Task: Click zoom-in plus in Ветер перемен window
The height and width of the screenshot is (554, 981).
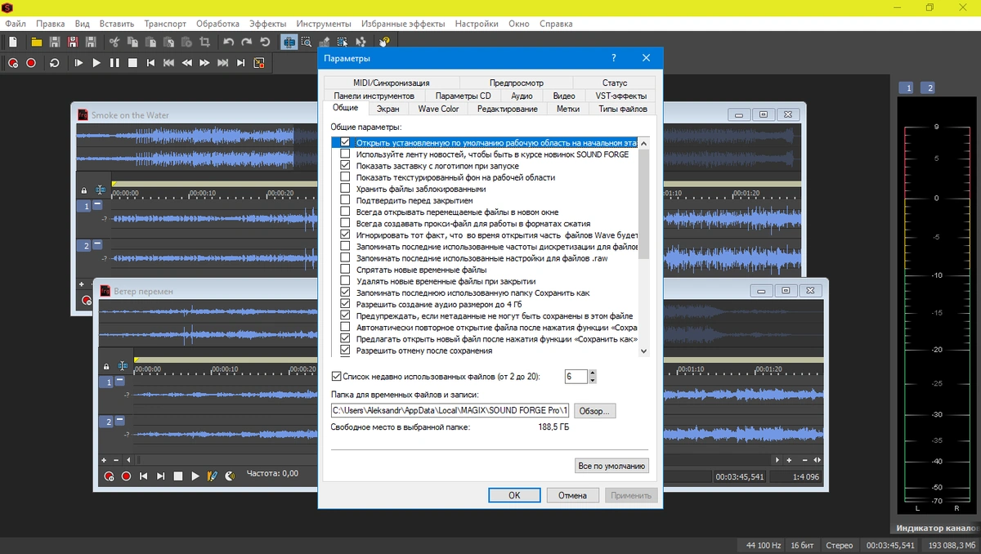Action: click(x=104, y=460)
